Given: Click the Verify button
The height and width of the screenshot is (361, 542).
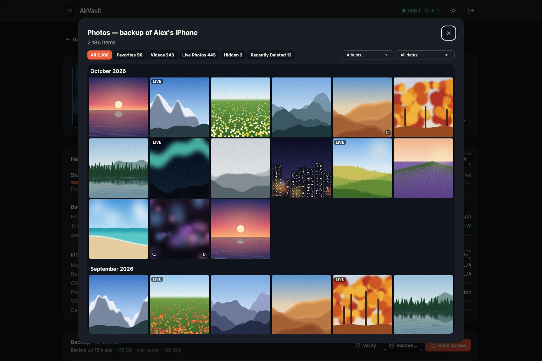Looking at the screenshot, I should pyautogui.click(x=365, y=345).
